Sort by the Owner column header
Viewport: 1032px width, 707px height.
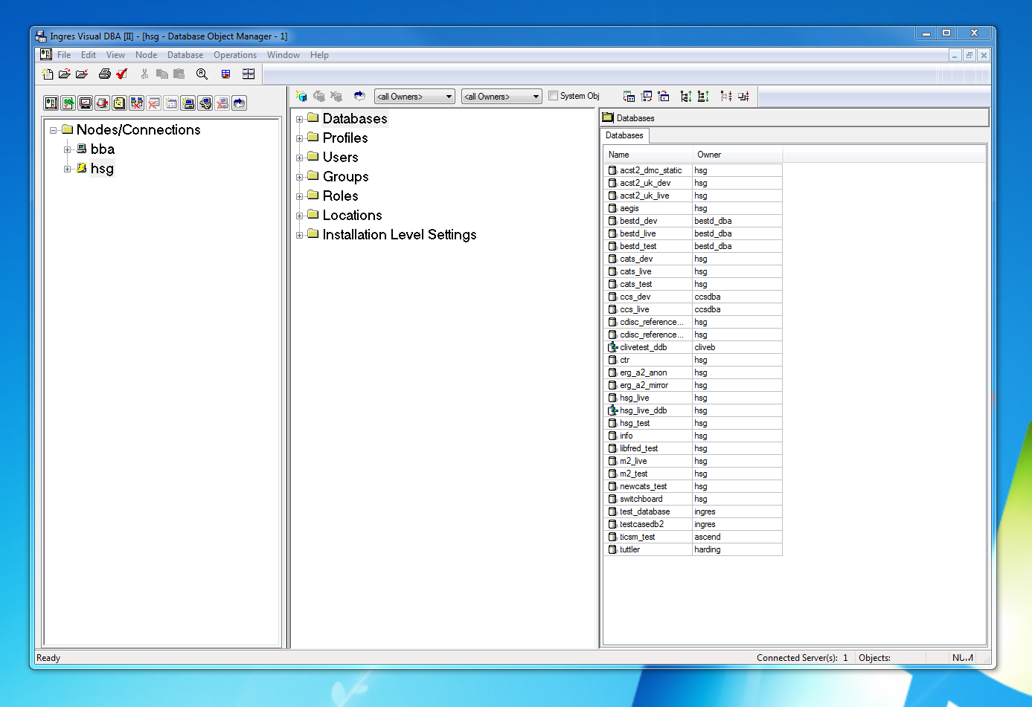(737, 155)
